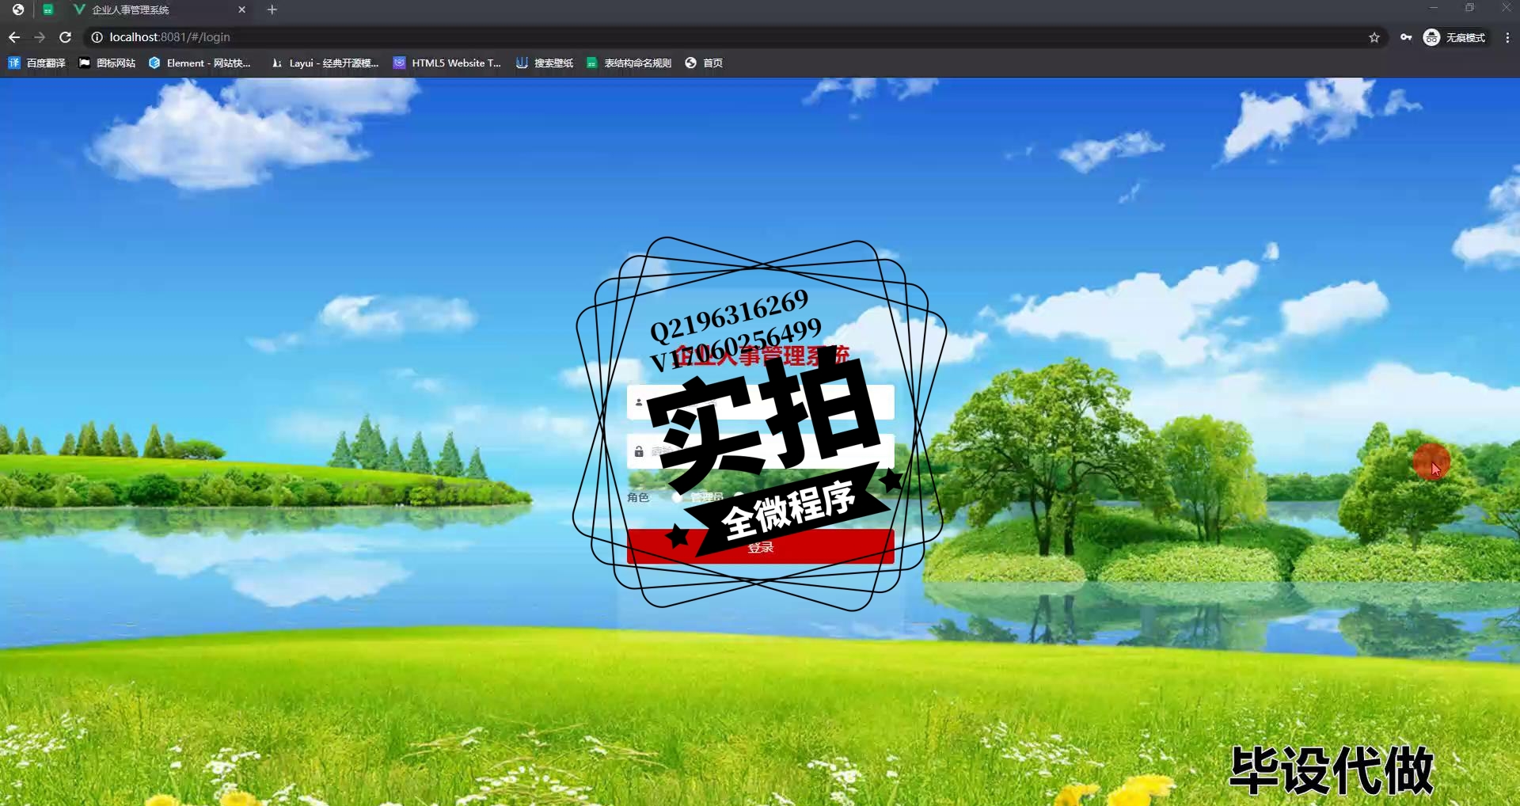Bookmark this page with the star icon

pyautogui.click(x=1374, y=37)
